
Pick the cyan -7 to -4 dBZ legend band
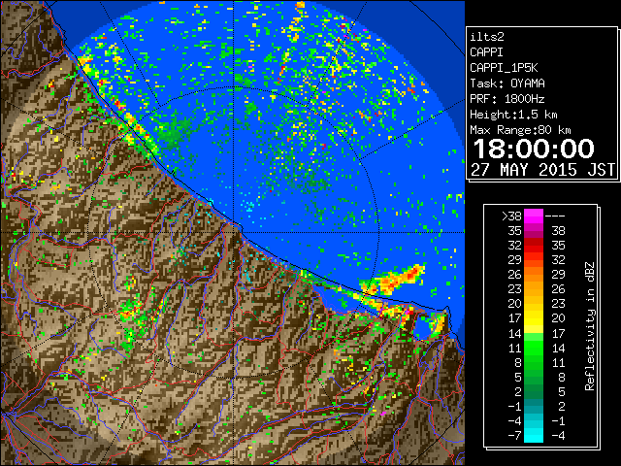pyautogui.click(x=534, y=435)
